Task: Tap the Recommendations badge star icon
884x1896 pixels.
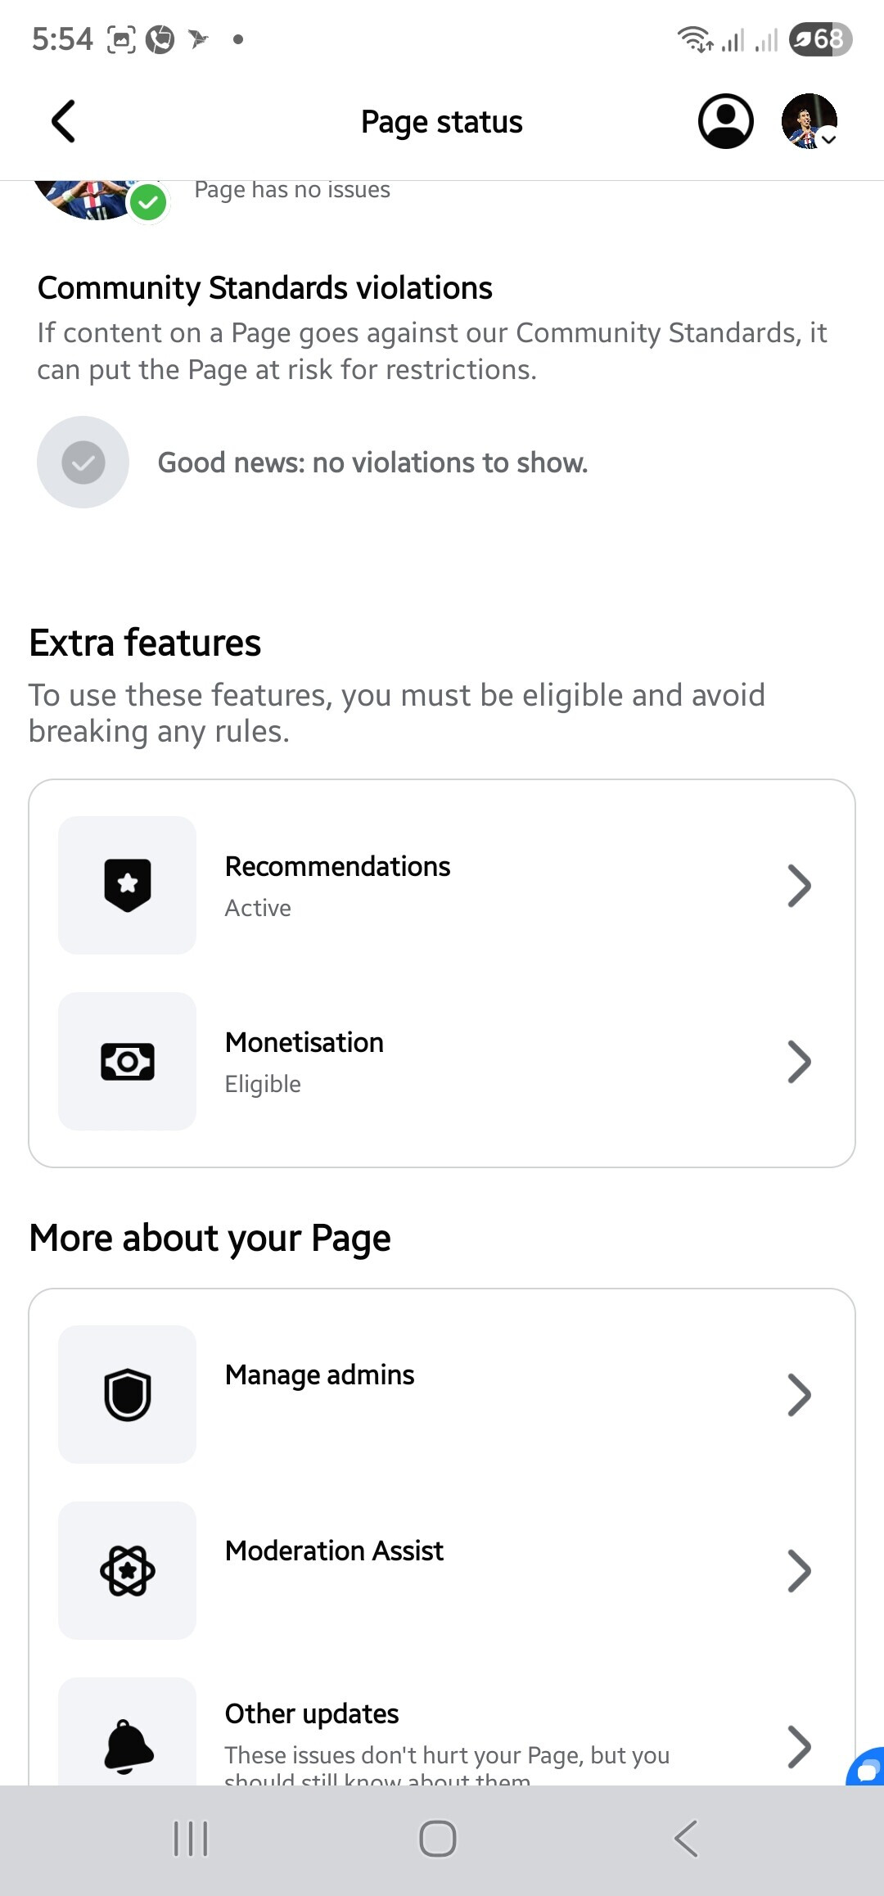Action: click(x=128, y=885)
